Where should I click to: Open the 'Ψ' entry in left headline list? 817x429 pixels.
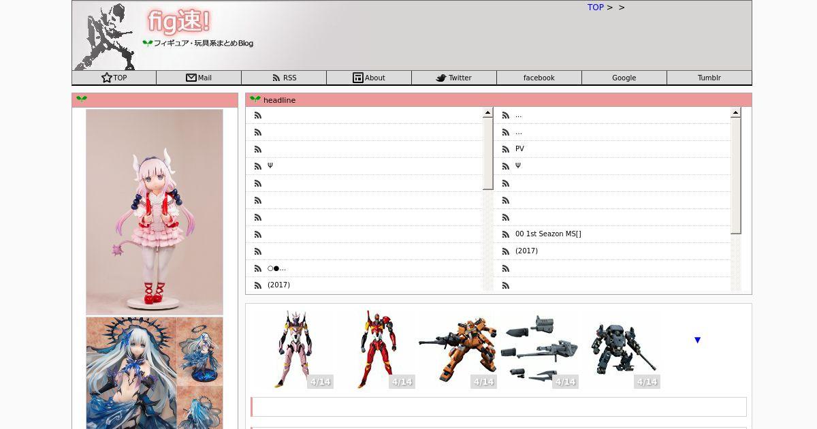click(x=270, y=166)
